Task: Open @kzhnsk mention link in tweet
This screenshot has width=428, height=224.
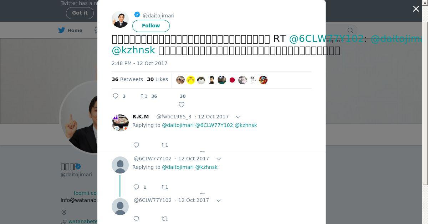Action: click(133, 50)
